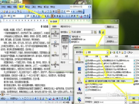Toggle Bold formatting in Word toolbar
This screenshot has width=139, height=104.
(x=34, y=16)
